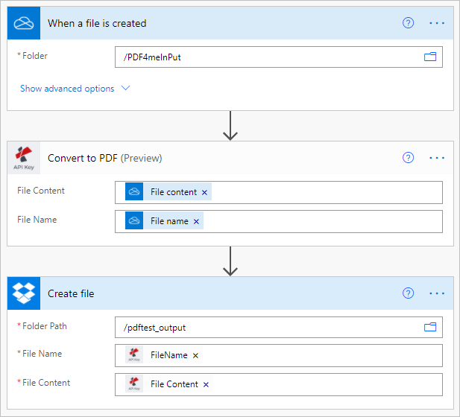Click the Folder input with /PDF4meInPut

(268, 57)
